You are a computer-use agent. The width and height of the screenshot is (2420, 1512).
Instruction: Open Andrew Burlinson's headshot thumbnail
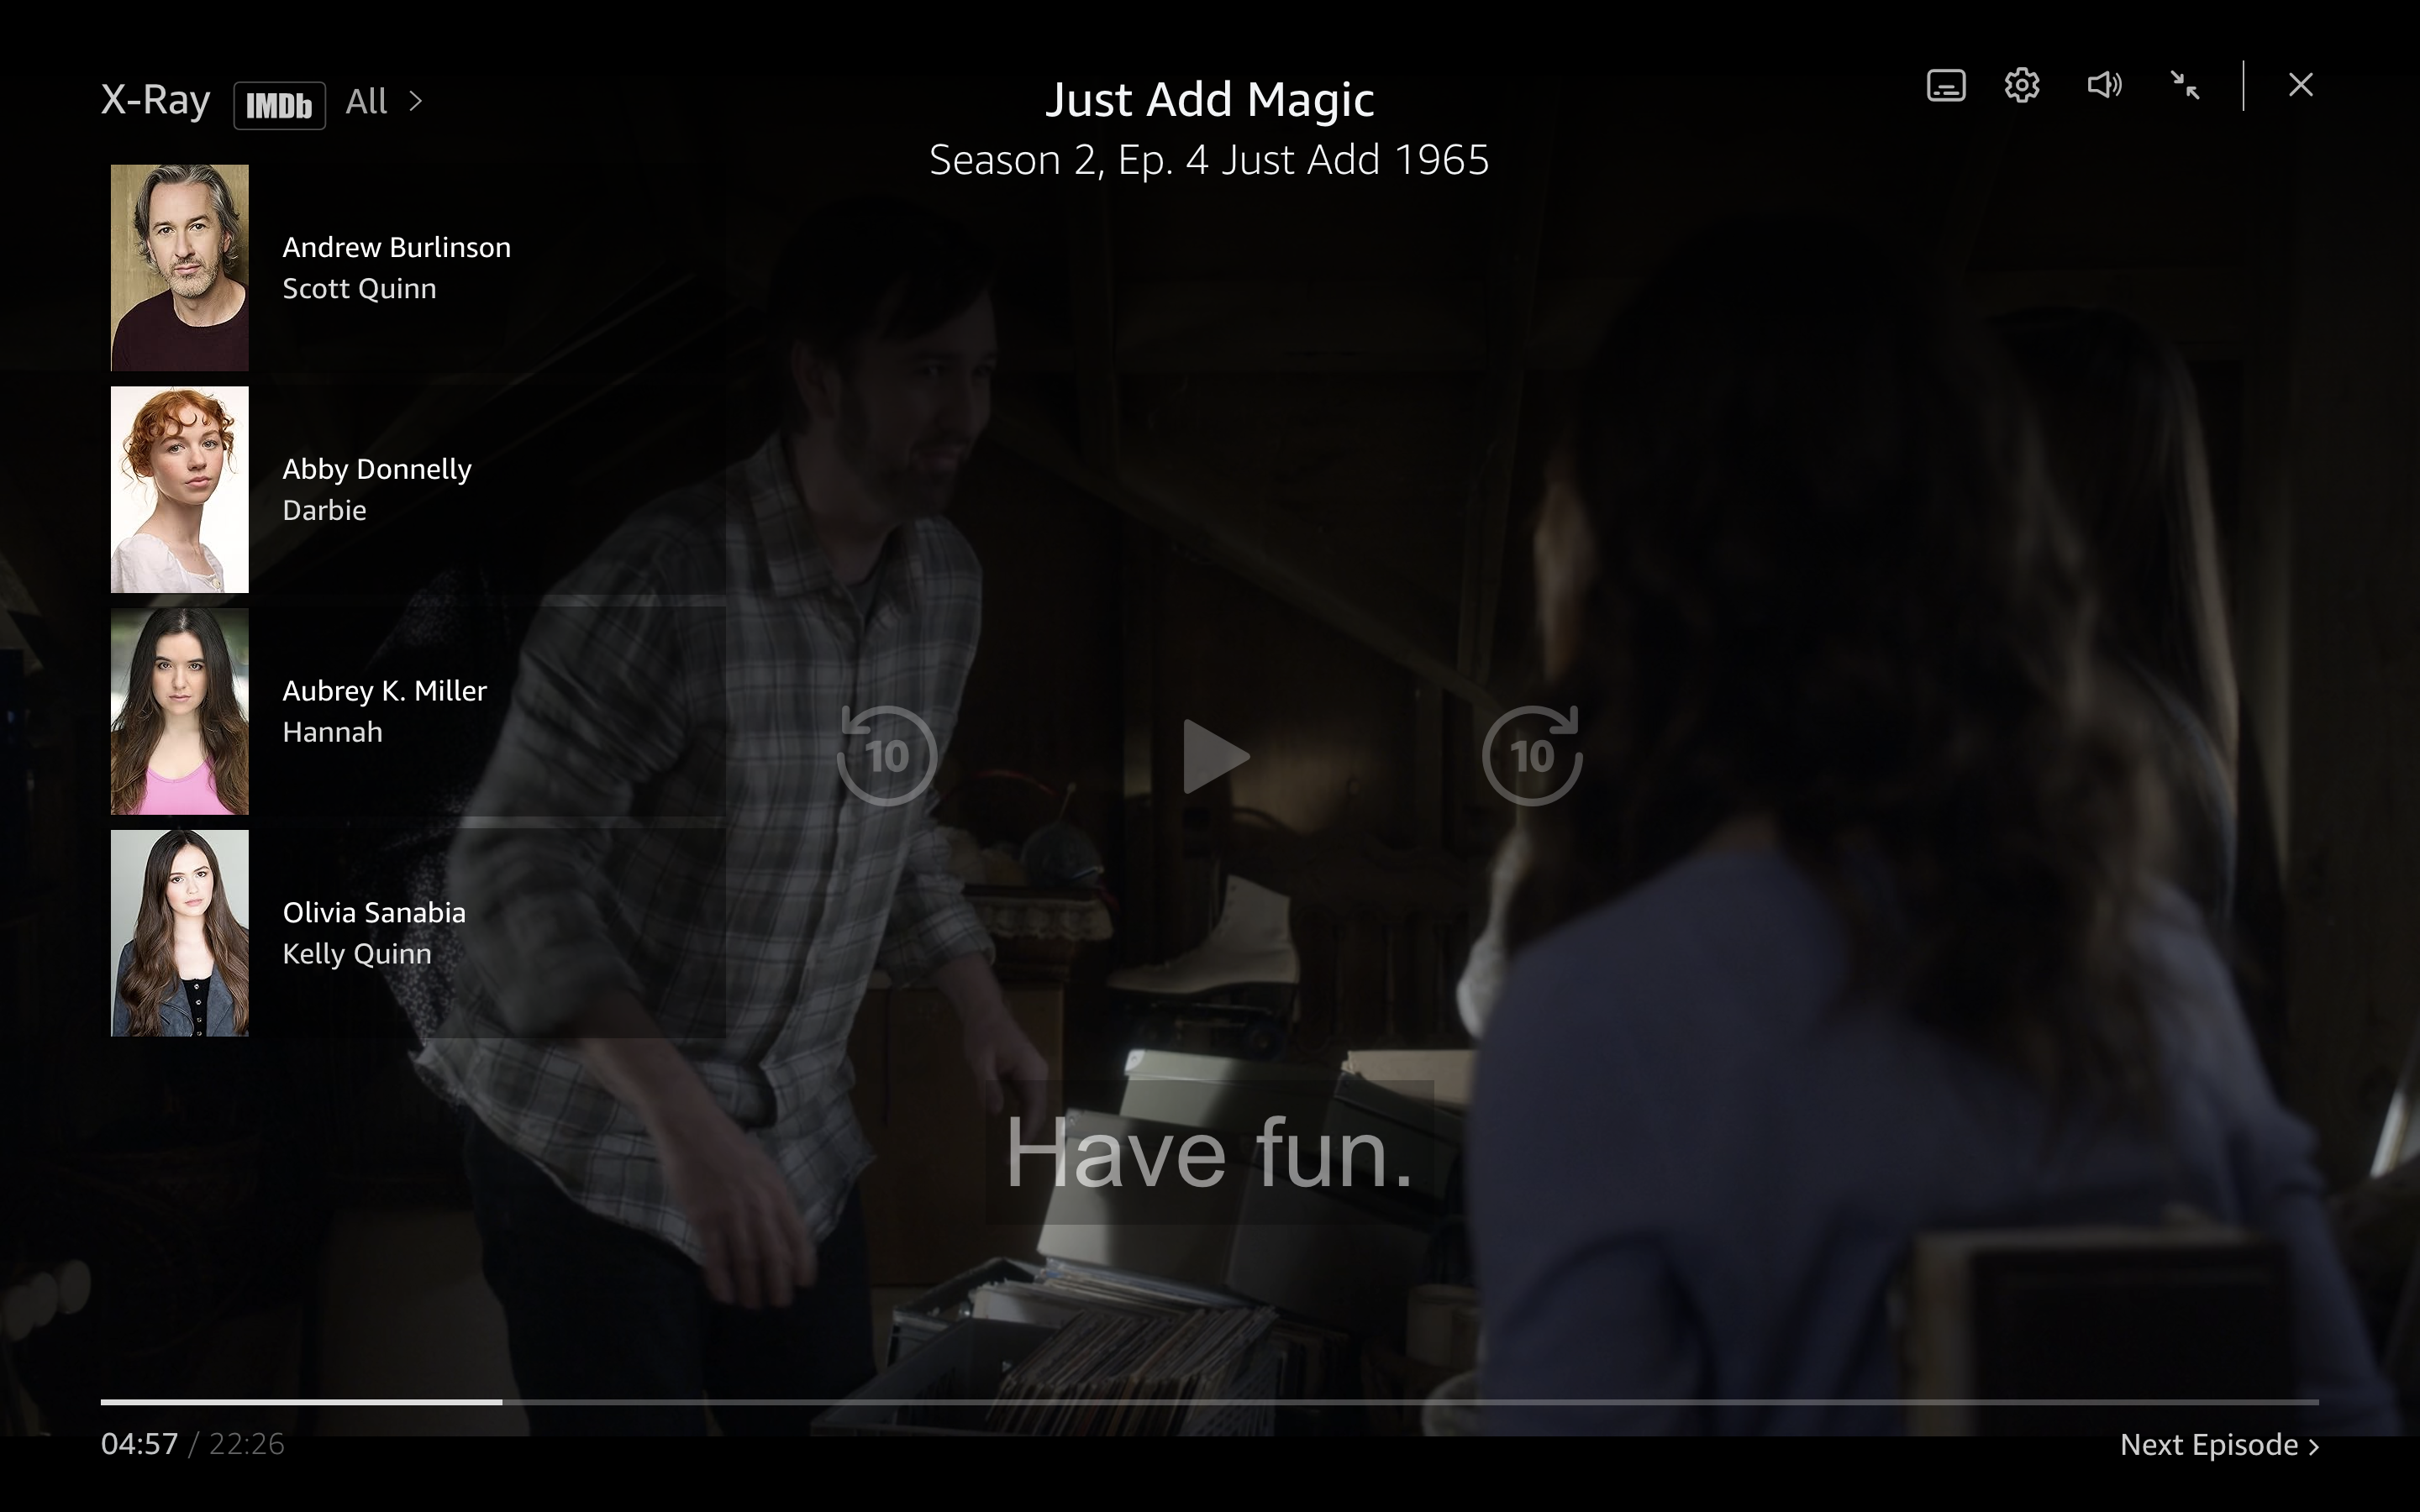point(180,268)
